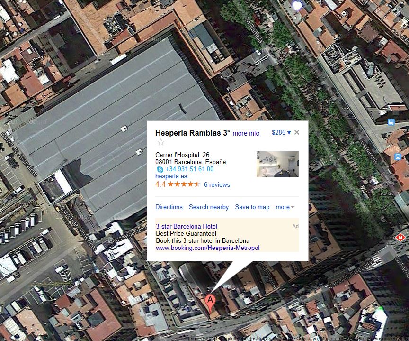The height and width of the screenshot is (341, 409).
Task: Expand the 'more' options menu
Action: pyautogui.click(x=285, y=207)
